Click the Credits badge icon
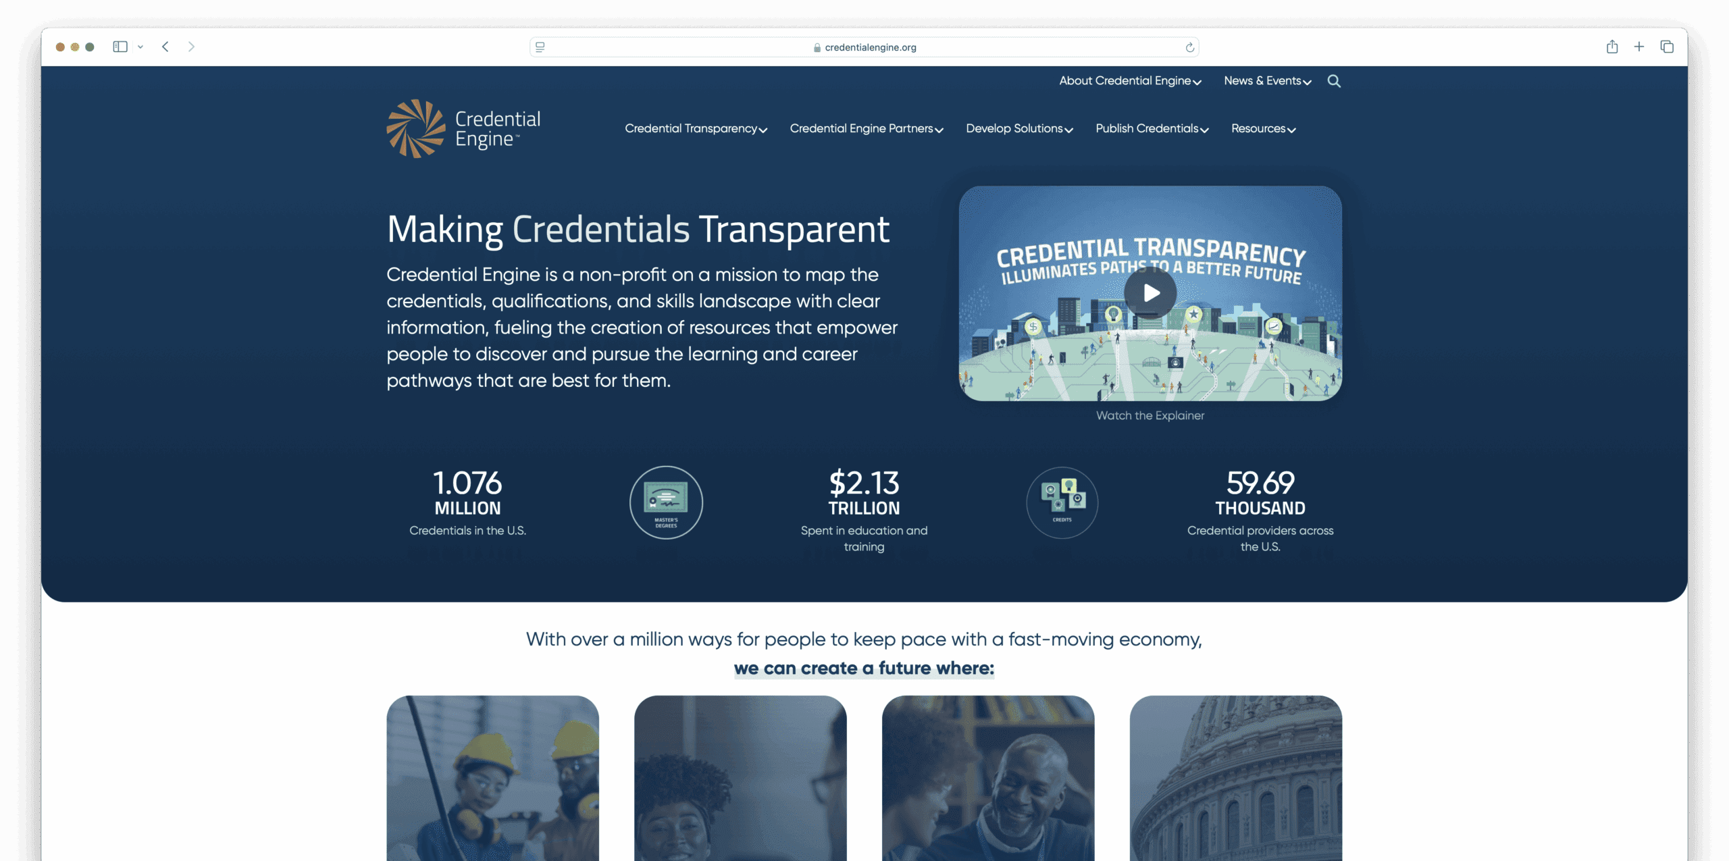Viewport: 1729px width, 861px height. [1062, 502]
